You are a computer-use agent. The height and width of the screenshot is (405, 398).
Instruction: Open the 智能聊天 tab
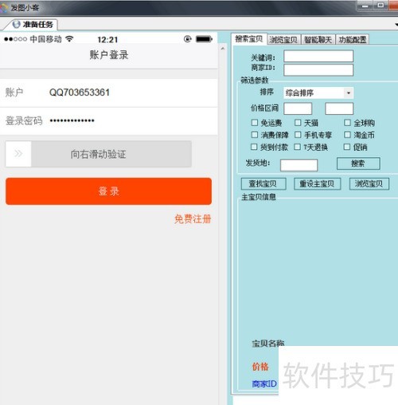(x=318, y=40)
